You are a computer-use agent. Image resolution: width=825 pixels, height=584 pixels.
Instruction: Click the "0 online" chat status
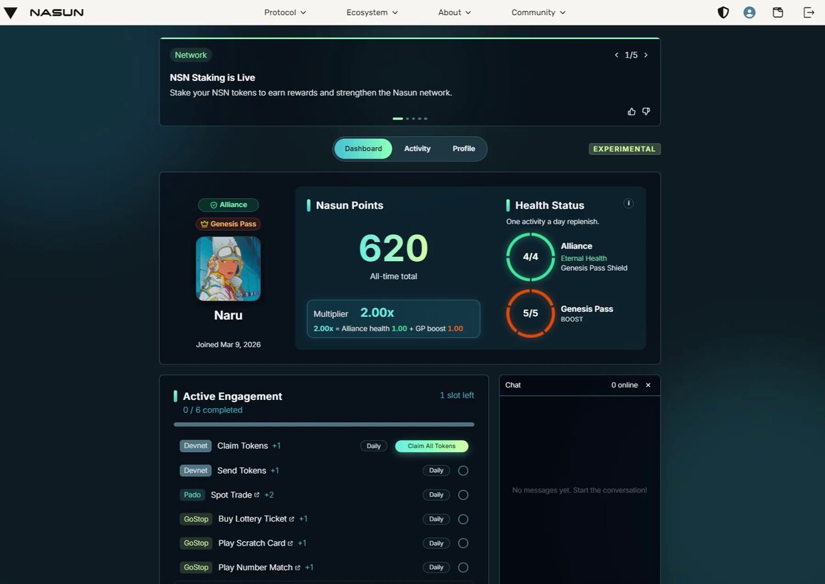[x=624, y=385]
